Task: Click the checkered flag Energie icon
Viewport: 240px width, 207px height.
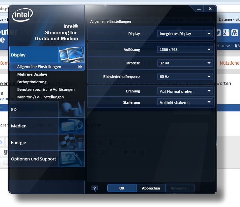Action: click(x=72, y=142)
